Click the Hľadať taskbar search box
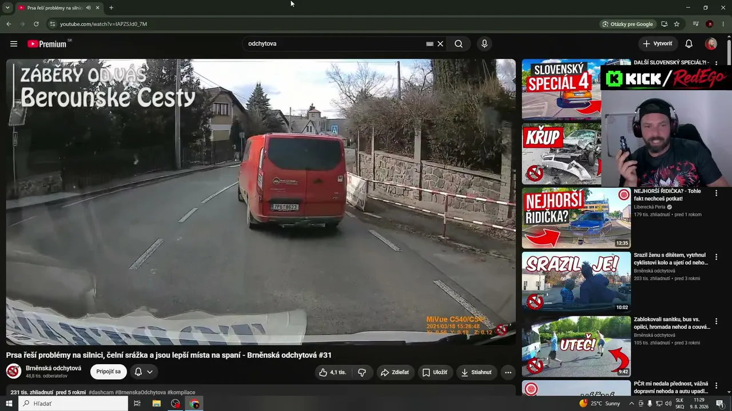 coord(73,404)
